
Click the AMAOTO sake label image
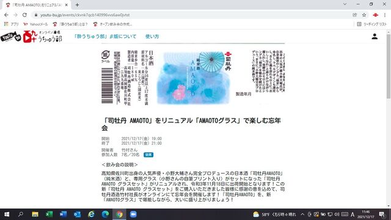pos(193,78)
